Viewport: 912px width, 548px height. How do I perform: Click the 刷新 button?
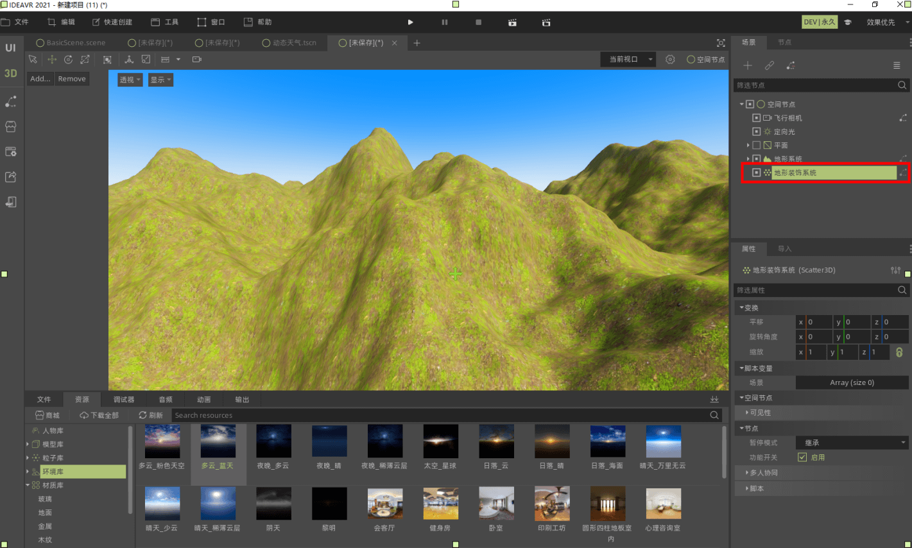coord(151,415)
